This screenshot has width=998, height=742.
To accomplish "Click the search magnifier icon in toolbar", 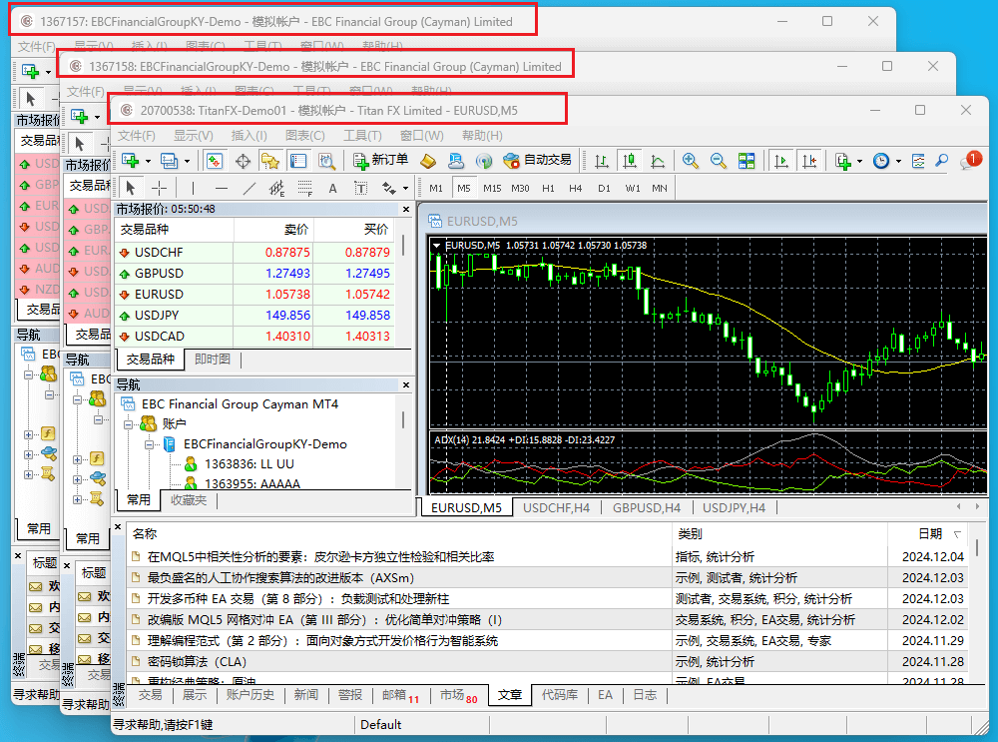I will pos(942,161).
